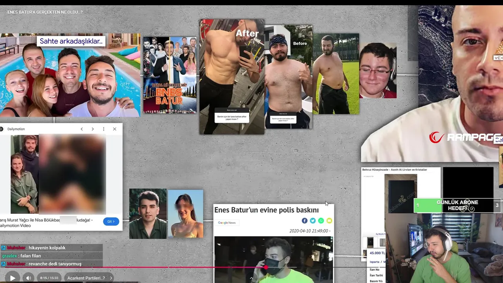Open the portrait of the man in the green shirt
Screen dimensions: 503x283
148,213
